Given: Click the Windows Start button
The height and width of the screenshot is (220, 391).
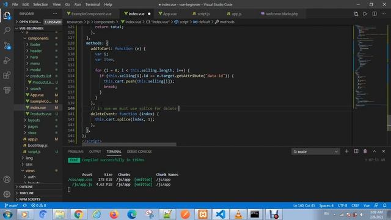Looking at the screenshot, I should point(7,215).
